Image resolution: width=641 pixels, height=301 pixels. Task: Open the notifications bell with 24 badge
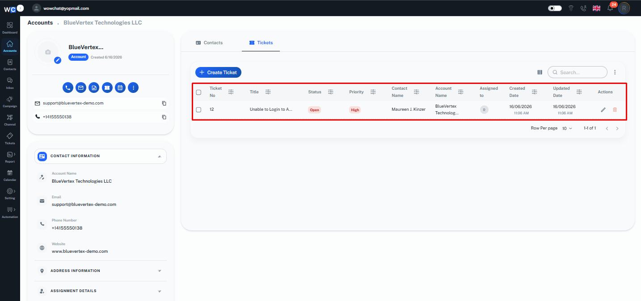point(610,8)
